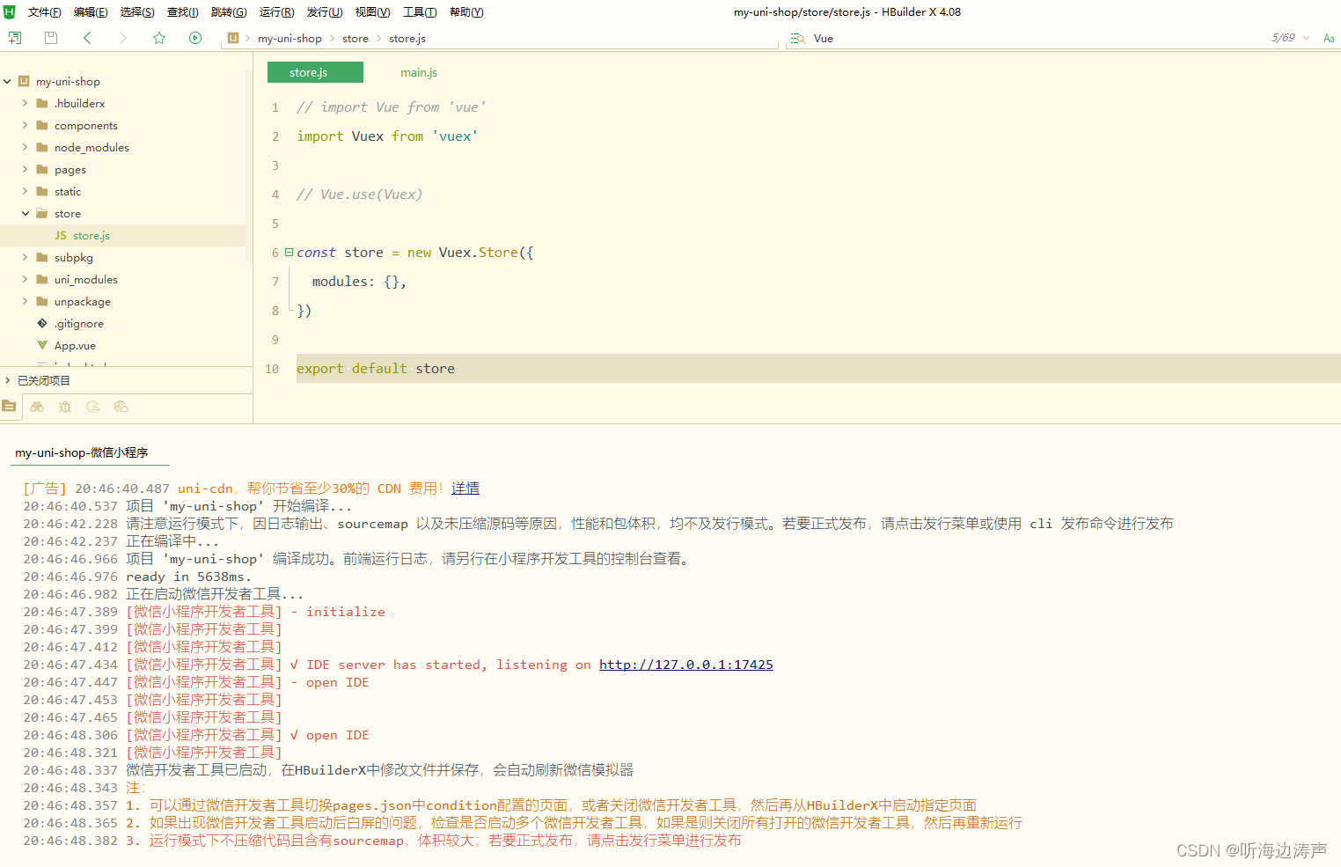Image resolution: width=1341 pixels, height=867 pixels.
Task: Open the 编辑(E) menu
Action: [x=91, y=12]
